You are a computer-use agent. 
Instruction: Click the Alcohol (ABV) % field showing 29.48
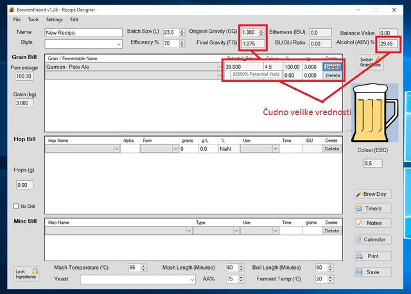pyautogui.click(x=388, y=44)
